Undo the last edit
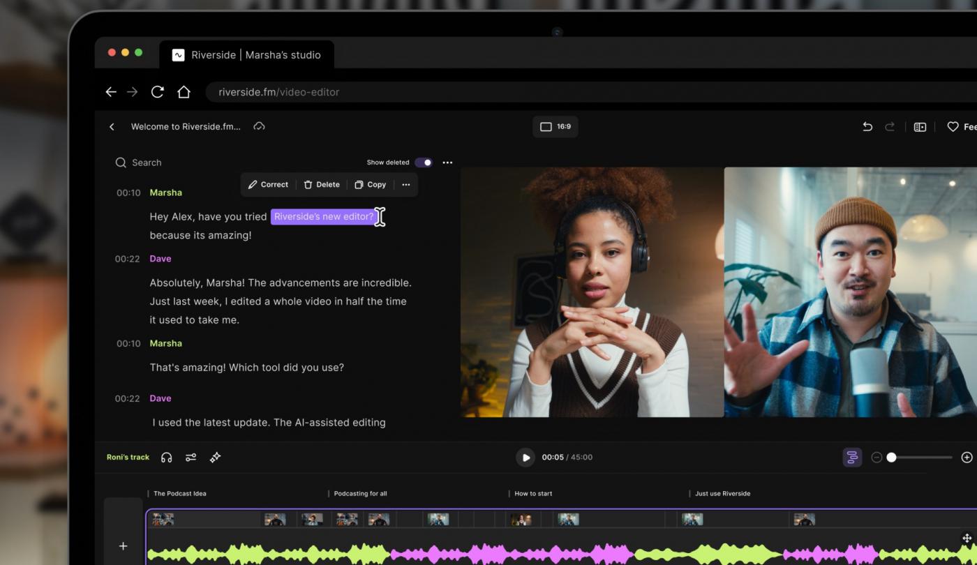This screenshot has width=977, height=565. pos(867,126)
